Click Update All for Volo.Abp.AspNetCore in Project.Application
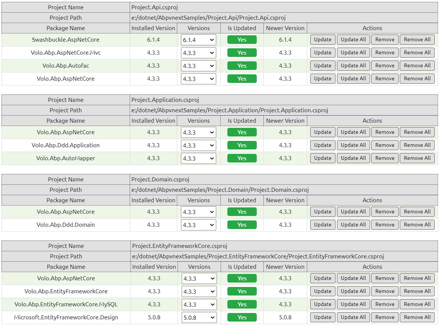This screenshot has width=441, height=326. (353, 132)
